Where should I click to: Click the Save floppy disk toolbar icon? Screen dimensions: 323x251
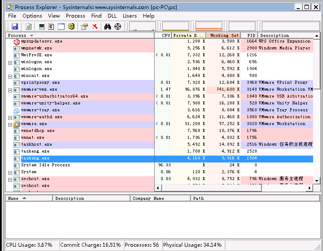[15, 26]
